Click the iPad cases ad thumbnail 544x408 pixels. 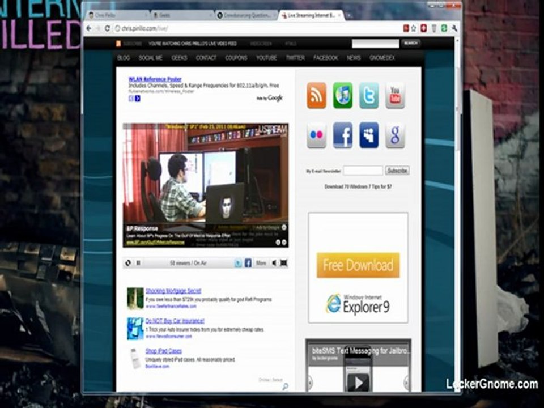point(135,358)
